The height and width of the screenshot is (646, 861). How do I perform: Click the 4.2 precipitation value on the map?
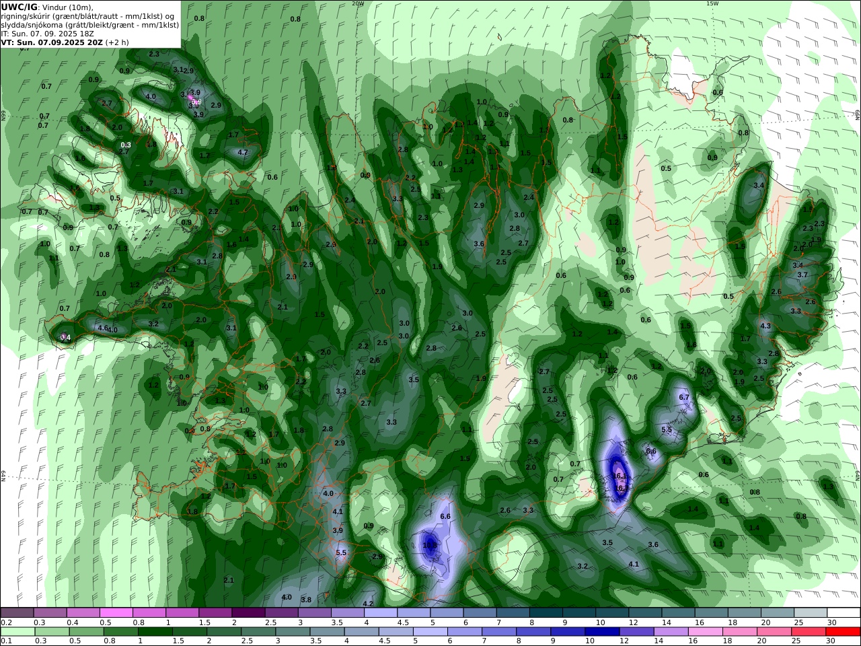coord(368,604)
